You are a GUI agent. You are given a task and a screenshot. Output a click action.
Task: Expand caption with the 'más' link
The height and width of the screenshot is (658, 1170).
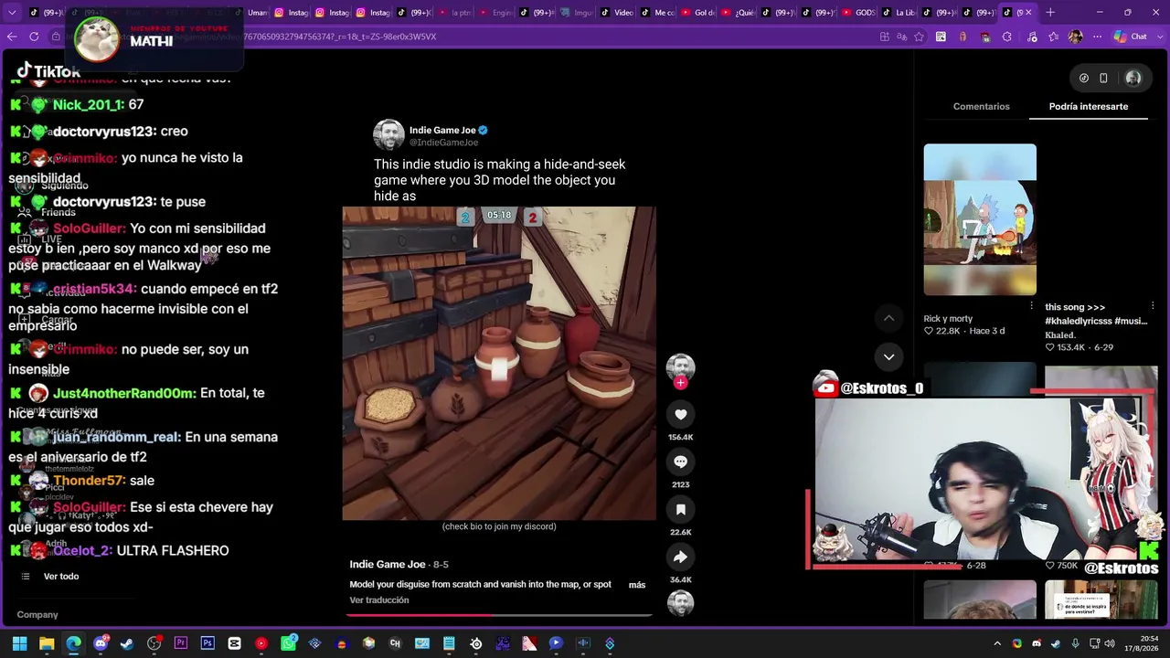[637, 585]
